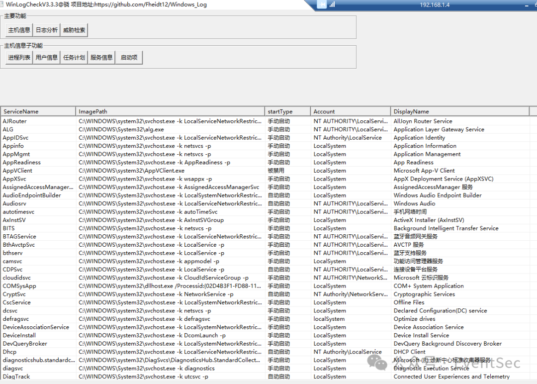The height and width of the screenshot is (384, 537).
Task: Show the 启动项 startup items
Action: (x=129, y=58)
